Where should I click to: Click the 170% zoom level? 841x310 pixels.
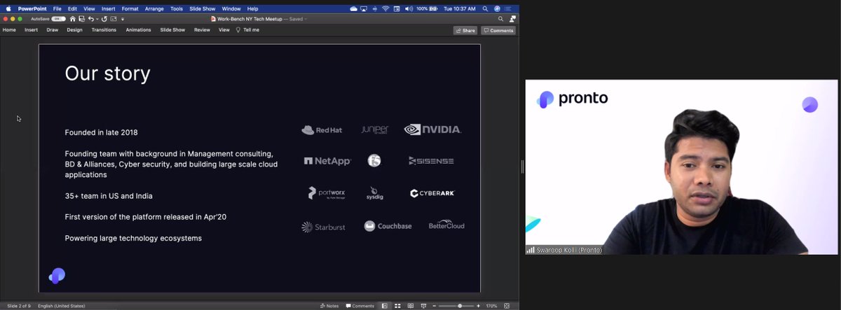click(x=491, y=306)
